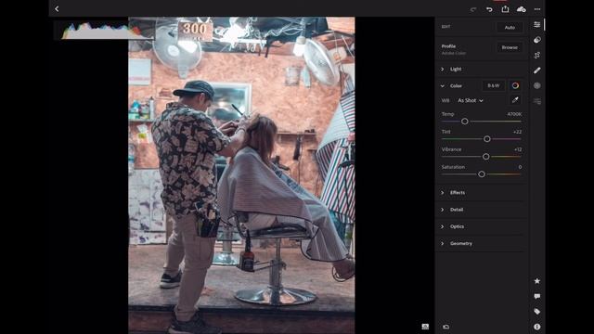The image size is (594, 334).
Task: Click the redo arrow icon
Action: 473,9
